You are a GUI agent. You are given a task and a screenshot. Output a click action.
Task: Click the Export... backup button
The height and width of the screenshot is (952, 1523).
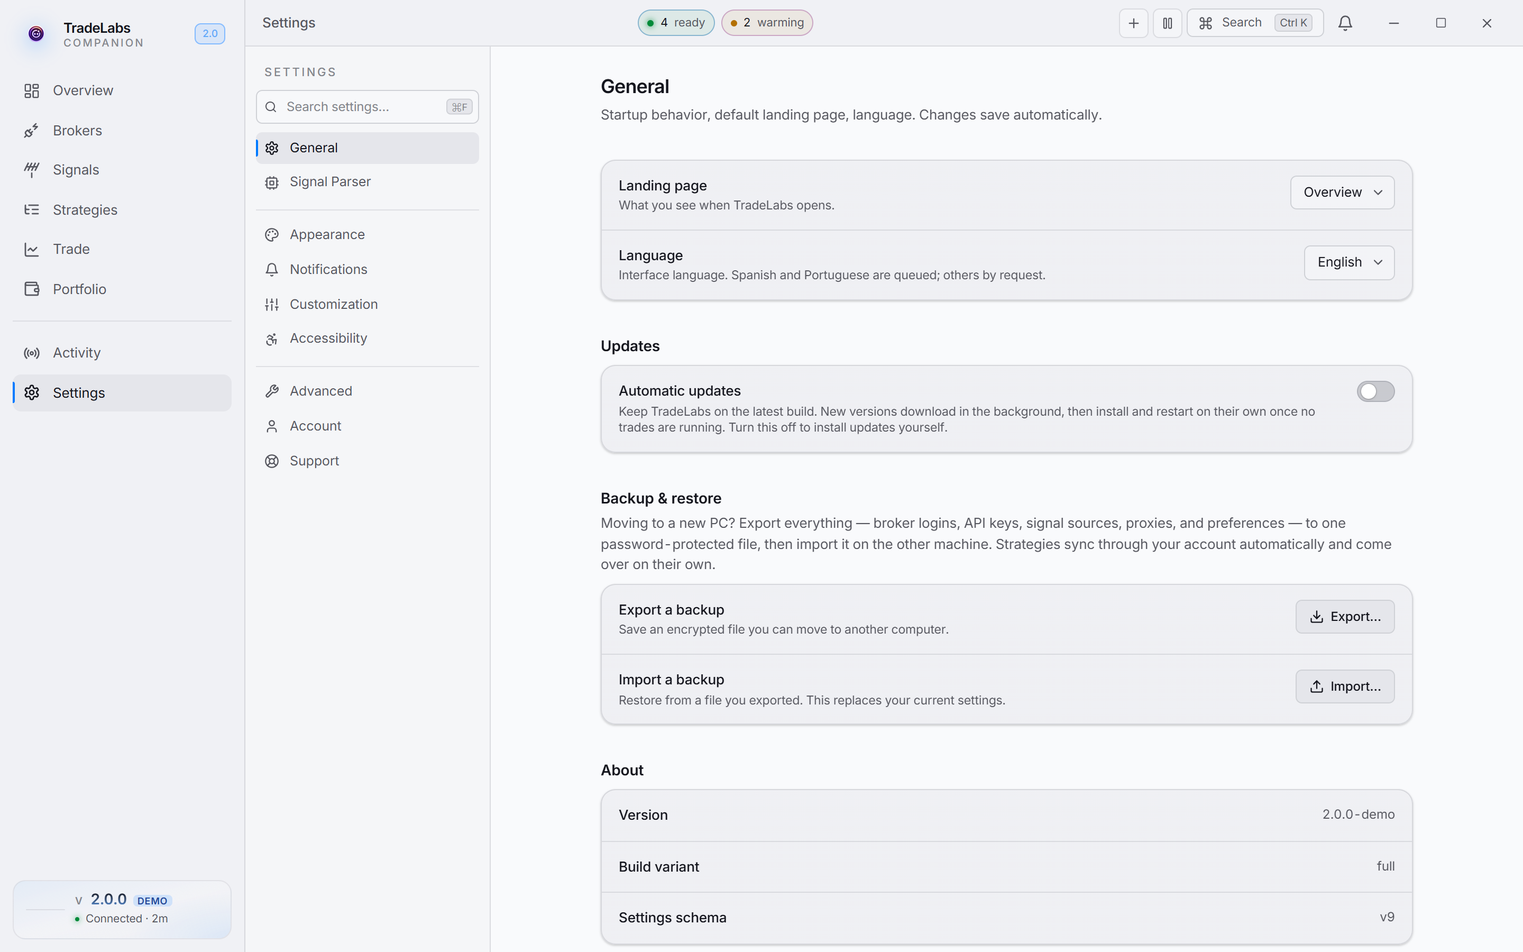[x=1345, y=616]
